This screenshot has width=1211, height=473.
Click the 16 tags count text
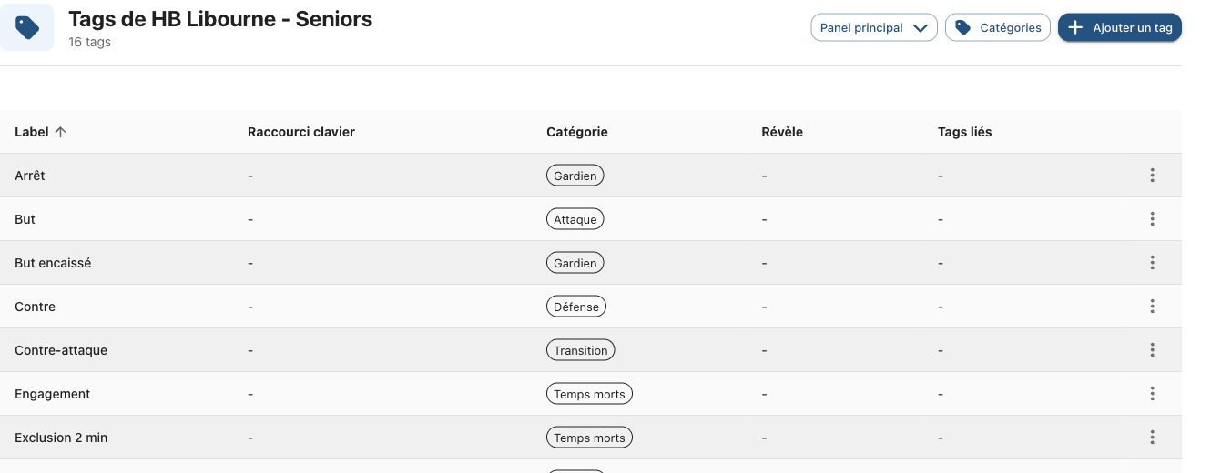90,42
